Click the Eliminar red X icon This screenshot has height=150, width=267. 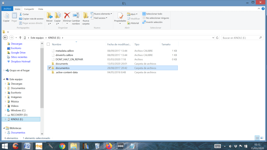[x=67, y=16]
